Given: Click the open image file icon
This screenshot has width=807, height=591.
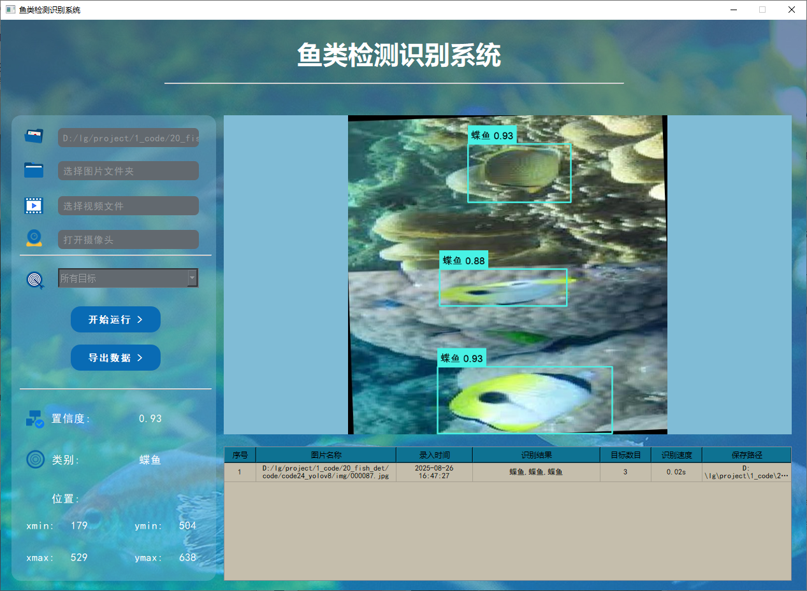Looking at the screenshot, I should (33, 136).
